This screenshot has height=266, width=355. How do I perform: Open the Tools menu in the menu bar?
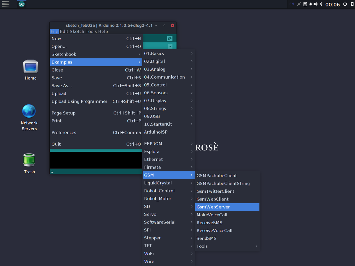[91, 31]
